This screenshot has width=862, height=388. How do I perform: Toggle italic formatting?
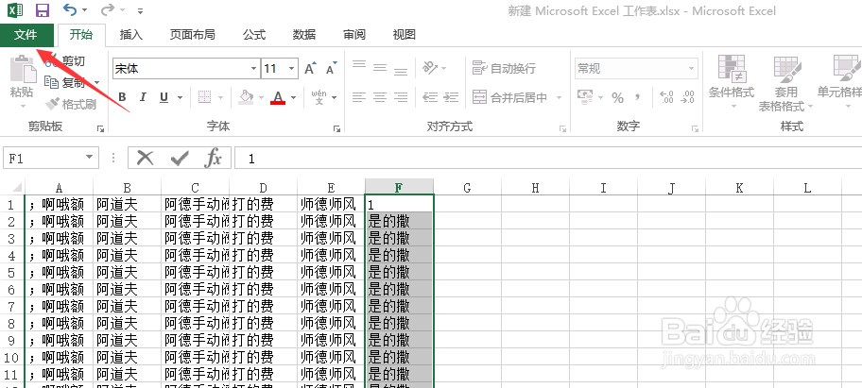[x=143, y=97]
